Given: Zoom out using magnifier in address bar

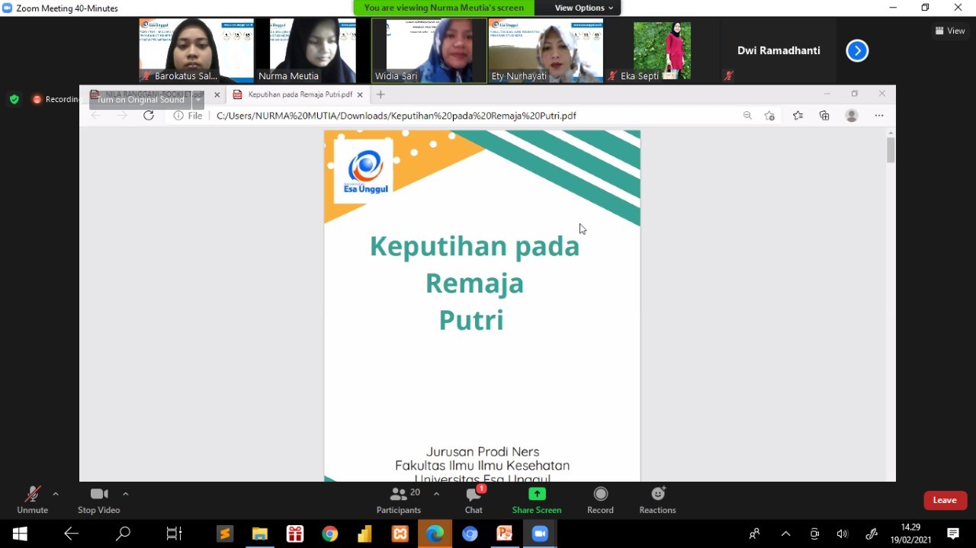Looking at the screenshot, I should [747, 116].
